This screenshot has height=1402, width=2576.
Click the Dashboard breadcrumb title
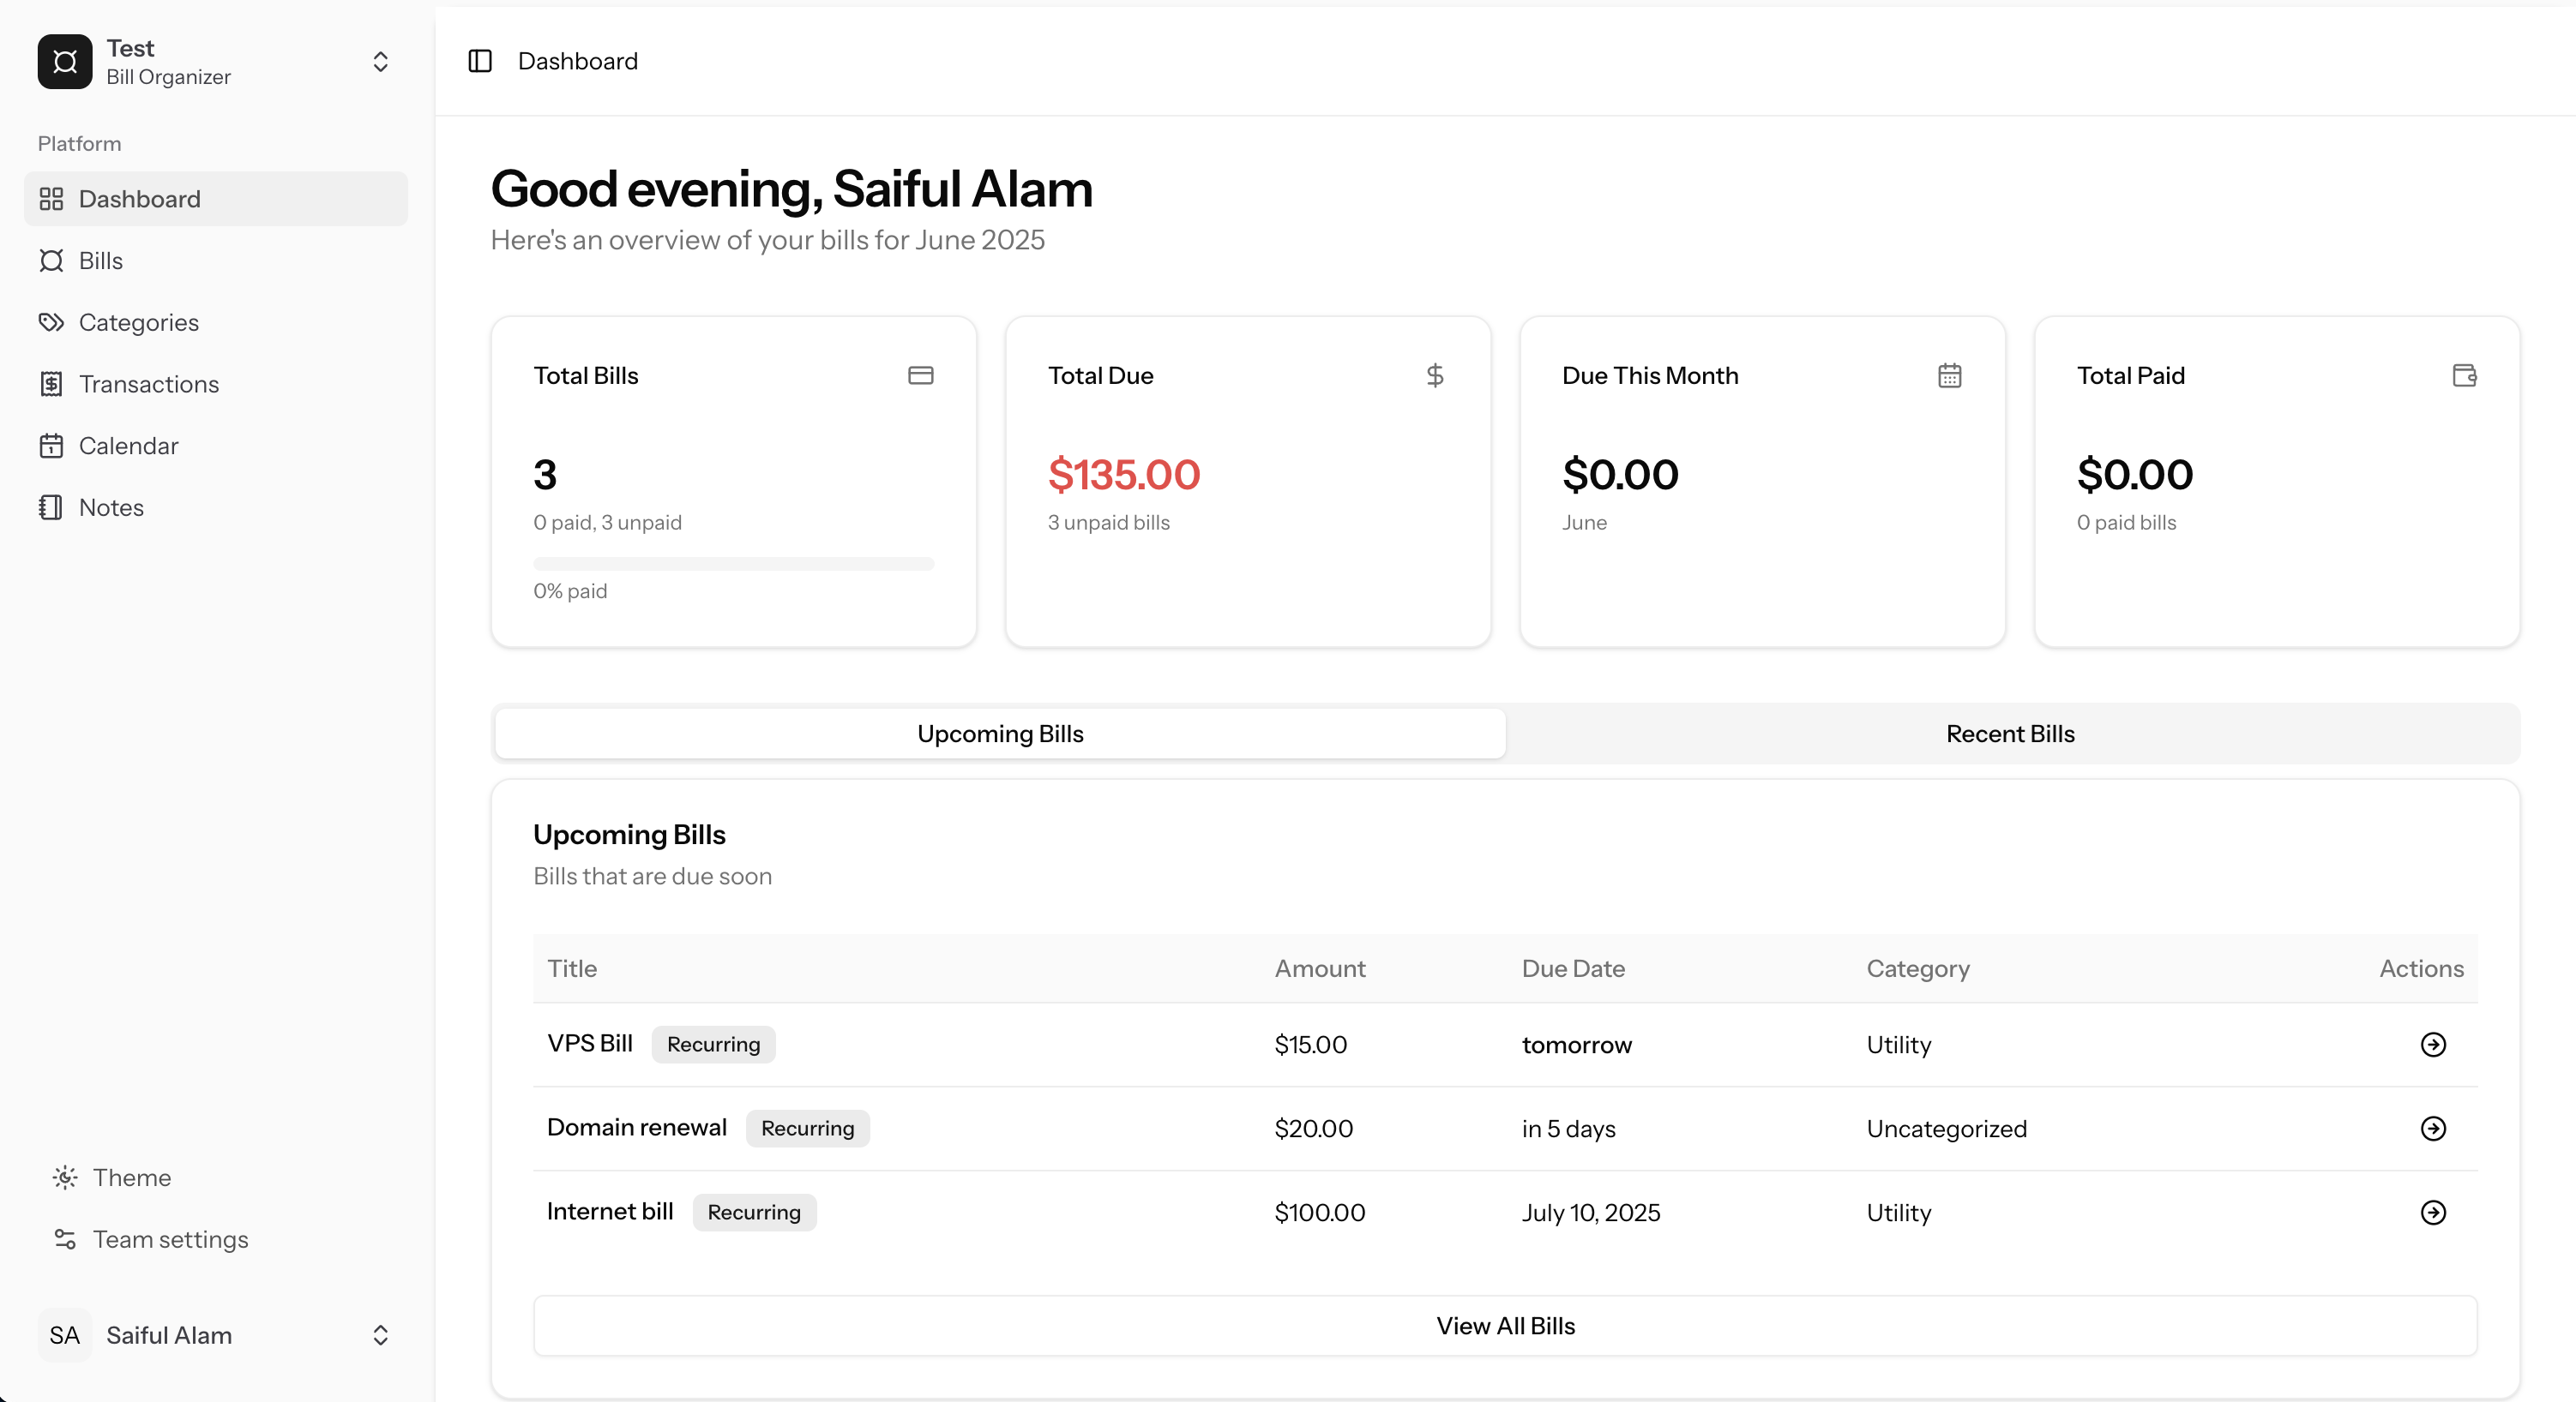[578, 61]
